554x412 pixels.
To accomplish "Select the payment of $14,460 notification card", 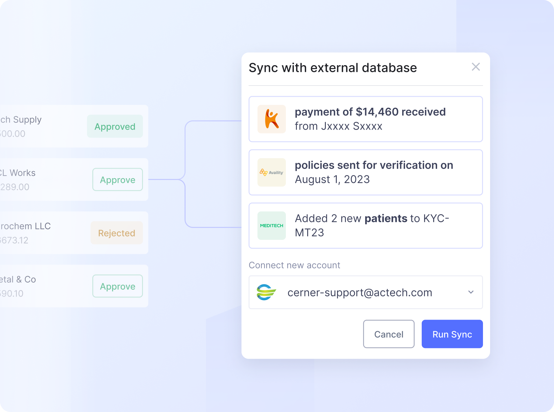I will [x=366, y=119].
